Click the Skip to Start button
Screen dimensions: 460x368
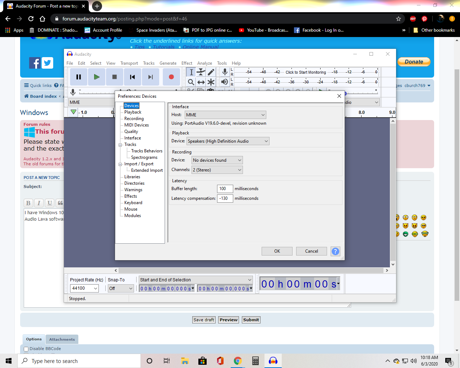[132, 77]
